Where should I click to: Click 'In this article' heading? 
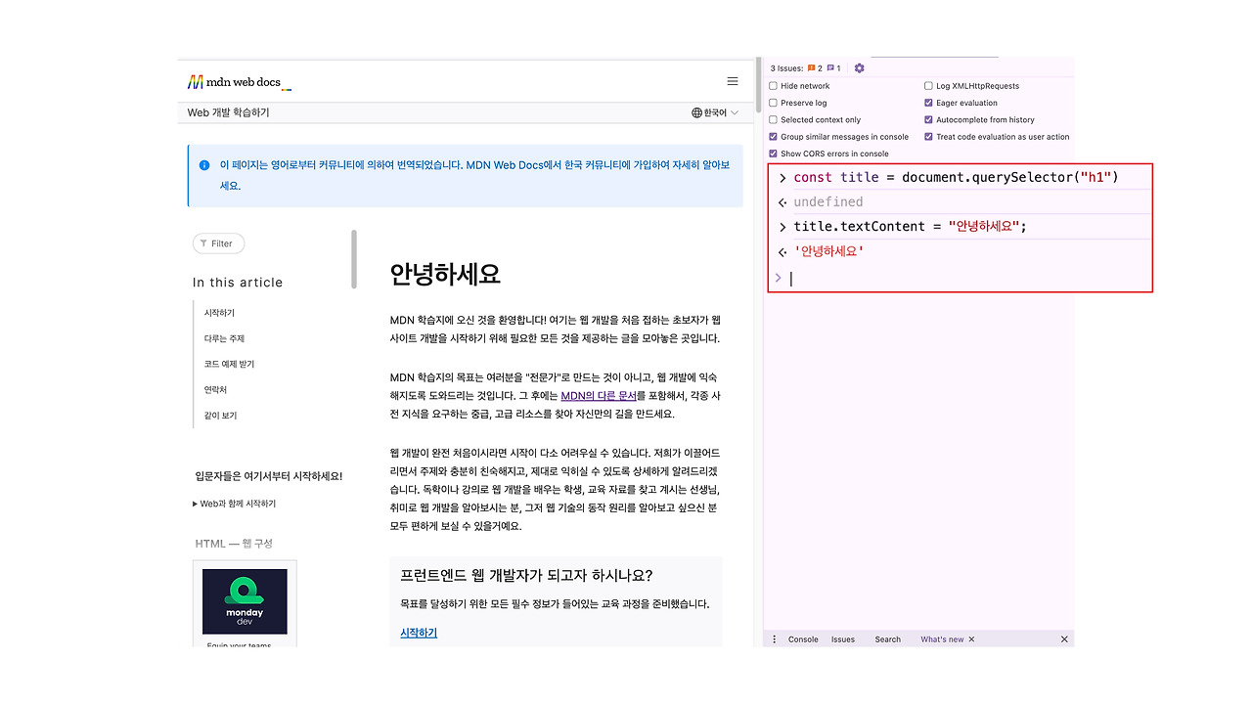(x=238, y=283)
